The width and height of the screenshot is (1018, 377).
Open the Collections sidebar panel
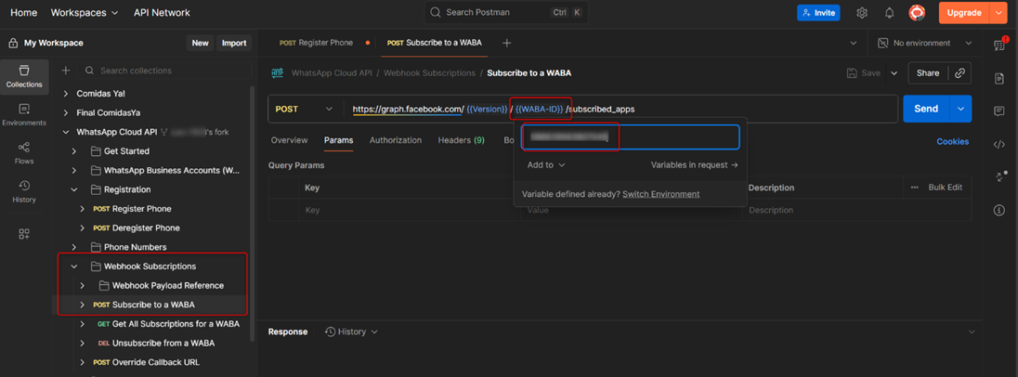pyautogui.click(x=24, y=76)
